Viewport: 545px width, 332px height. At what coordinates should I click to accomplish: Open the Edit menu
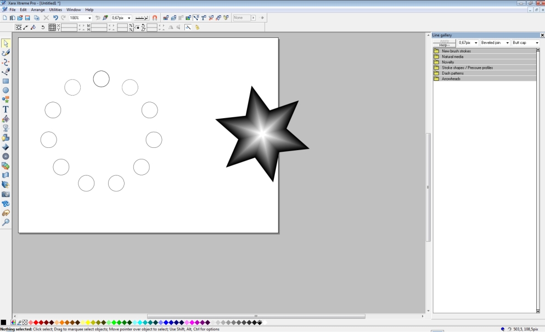(x=23, y=10)
